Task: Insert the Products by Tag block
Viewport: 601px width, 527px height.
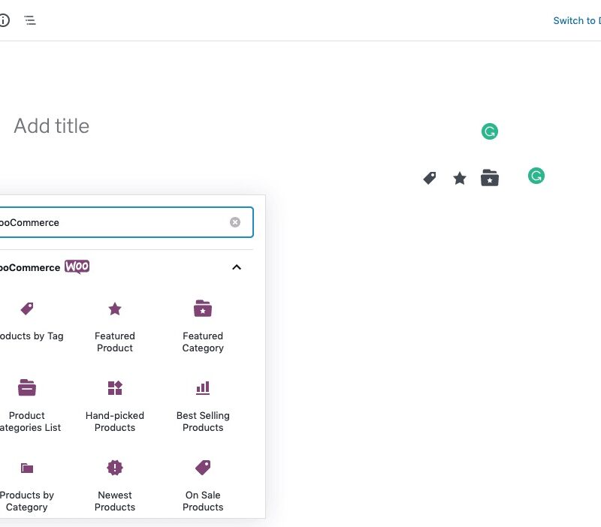Action: tap(27, 321)
